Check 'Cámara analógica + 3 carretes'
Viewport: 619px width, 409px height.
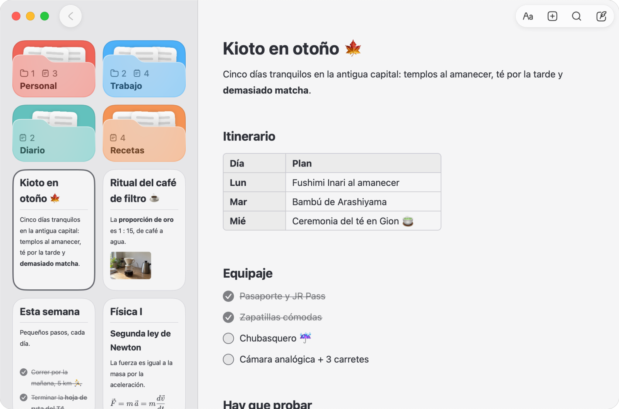[x=228, y=359]
